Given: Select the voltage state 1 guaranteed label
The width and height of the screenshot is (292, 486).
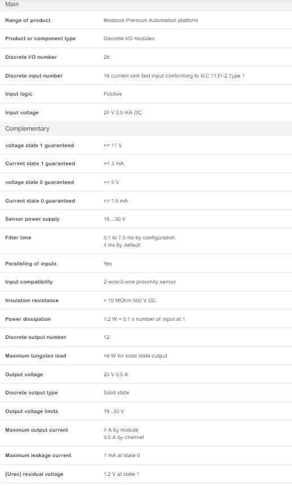Looking at the screenshot, I should [40, 145].
